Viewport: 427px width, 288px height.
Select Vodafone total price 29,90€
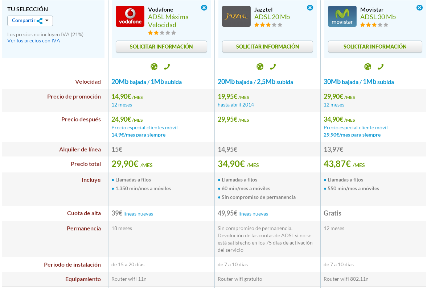132,164
